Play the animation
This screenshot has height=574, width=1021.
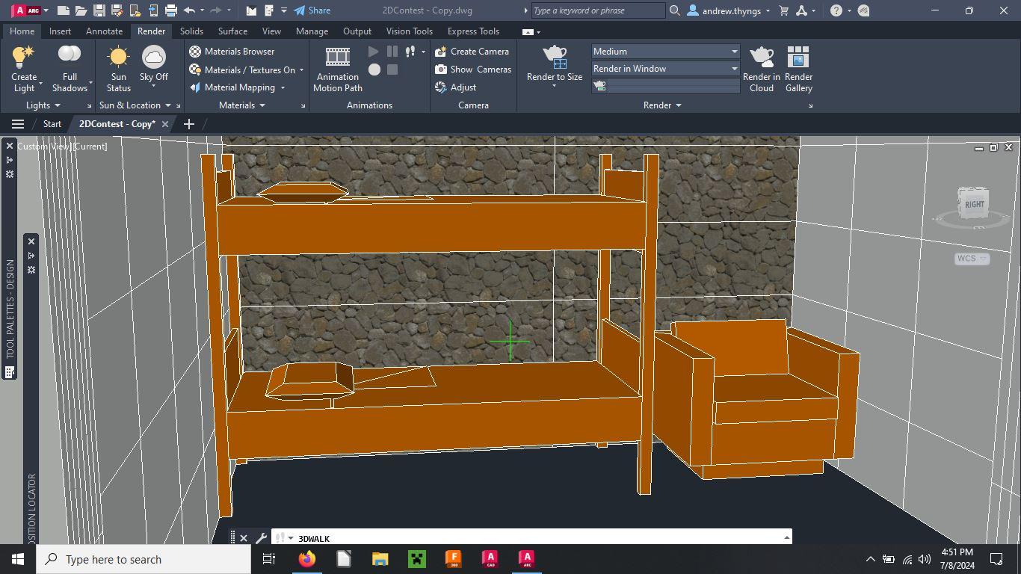tap(374, 52)
